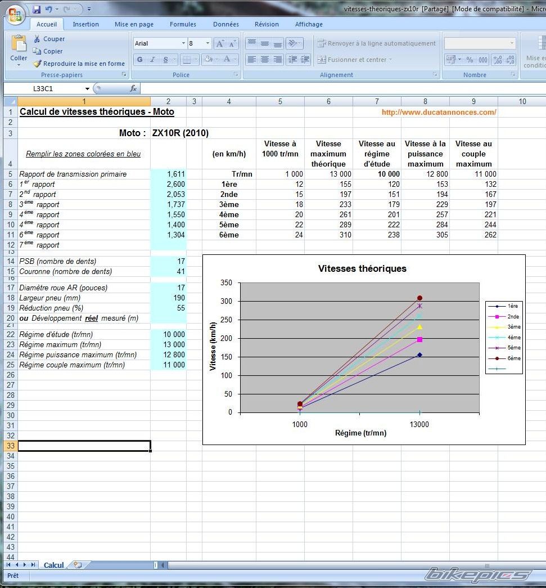This screenshot has width=546, height=588.
Task: Decrease font size with the small A icon
Action: click(232, 43)
